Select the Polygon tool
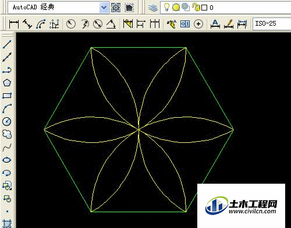Image resolution: width=291 pixels, height=228 pixels. (x=7, y=83)
